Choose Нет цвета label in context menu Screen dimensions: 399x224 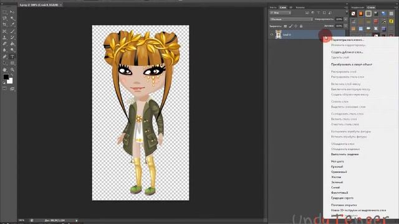[x=337, y=161]
